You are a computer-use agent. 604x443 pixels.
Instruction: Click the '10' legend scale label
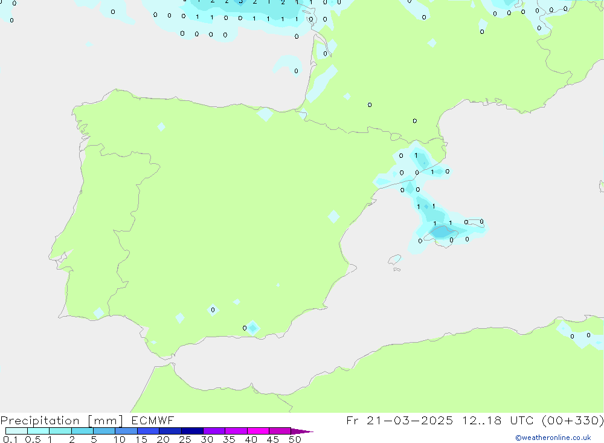(x=120, y=439)
